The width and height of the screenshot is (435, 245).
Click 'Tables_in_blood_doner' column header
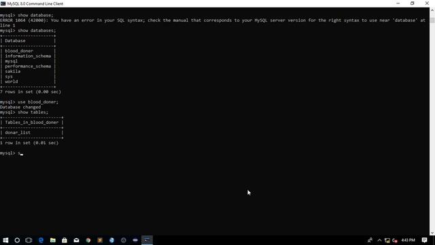click(x=32, y=122)
